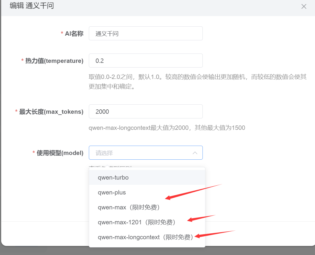Click the 热力值(temperature) input field
The image size is (315, 255).
tap(146, 61)
